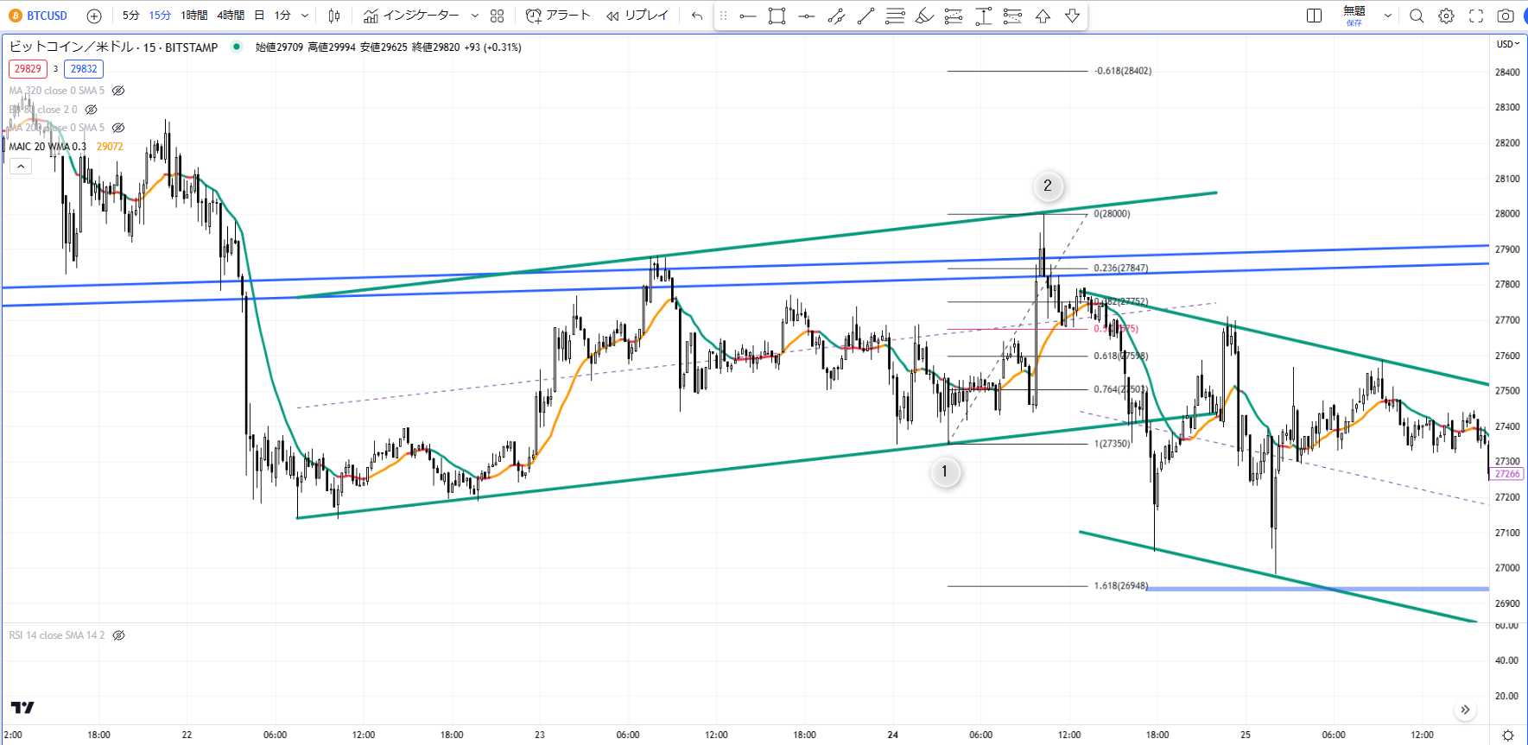Expand the timeframe interval dropdown arrow
Image resolution: width=1528 pixels, height=745 pixels.
305,16
